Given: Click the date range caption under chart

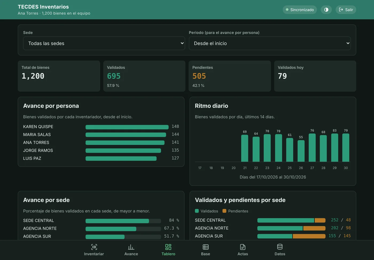Looking at the screenshot, I should point(273,177).
